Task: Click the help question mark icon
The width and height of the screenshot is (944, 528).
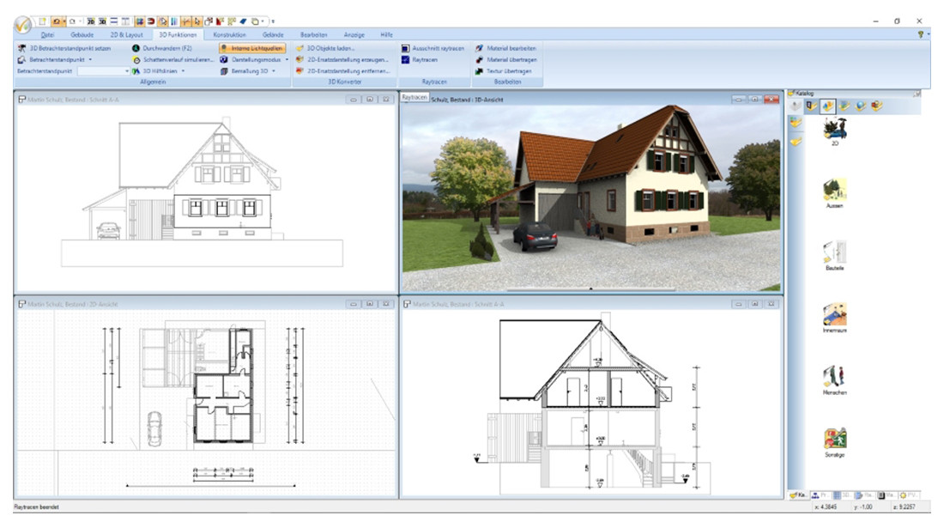Action: 920,35
